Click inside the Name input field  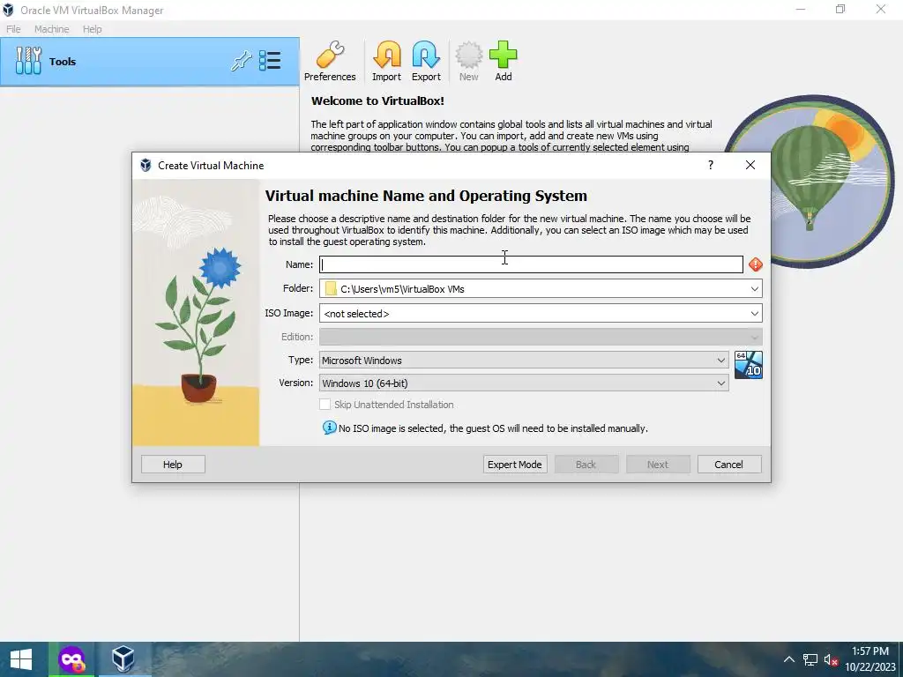click(x=531, y=264)
